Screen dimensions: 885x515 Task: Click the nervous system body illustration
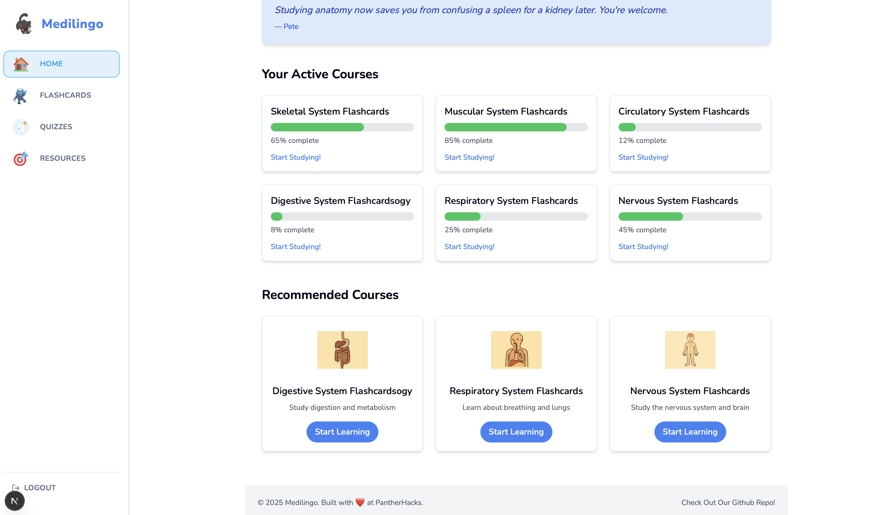pos(690,350)
